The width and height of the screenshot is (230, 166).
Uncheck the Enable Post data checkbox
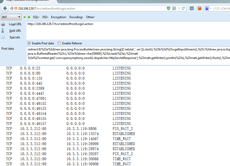29,43
